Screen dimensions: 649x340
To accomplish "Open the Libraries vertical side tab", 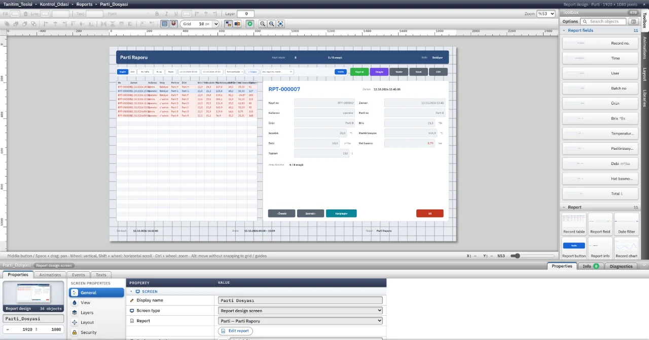I will (645, 98).
